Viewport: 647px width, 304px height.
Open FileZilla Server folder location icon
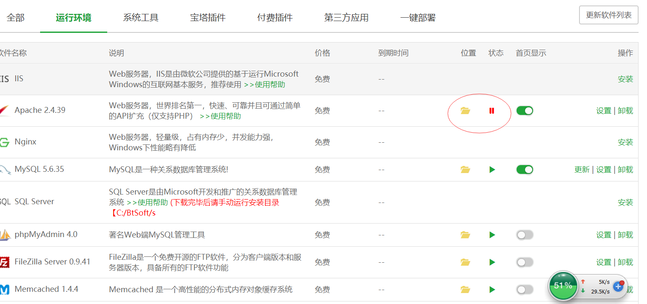point(465,262)
